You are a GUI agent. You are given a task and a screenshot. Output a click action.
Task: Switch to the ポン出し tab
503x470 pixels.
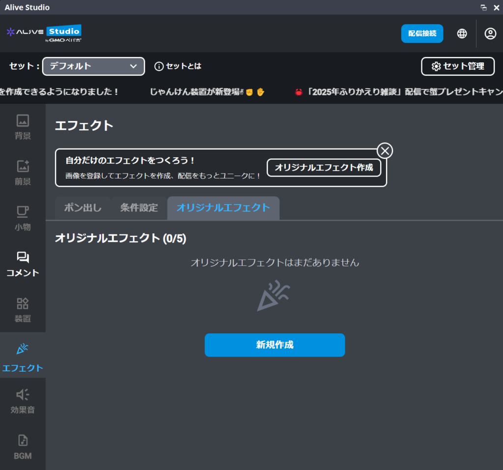[x=83, y=207]
